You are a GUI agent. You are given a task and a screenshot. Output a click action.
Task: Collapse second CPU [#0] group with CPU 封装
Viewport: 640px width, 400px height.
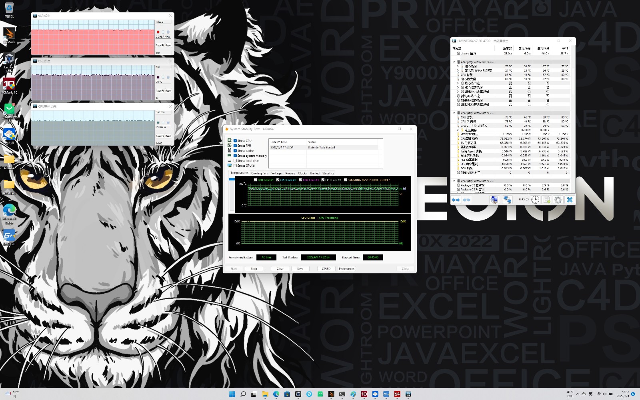[454, 113]
